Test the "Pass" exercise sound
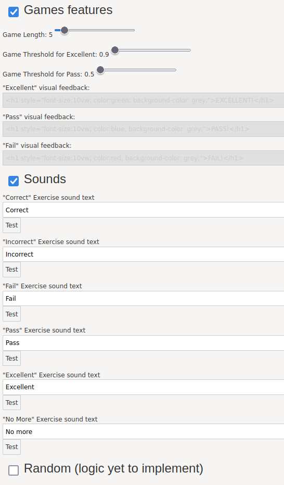The width and height of the screenshot is (284, 485). point(12,358)
